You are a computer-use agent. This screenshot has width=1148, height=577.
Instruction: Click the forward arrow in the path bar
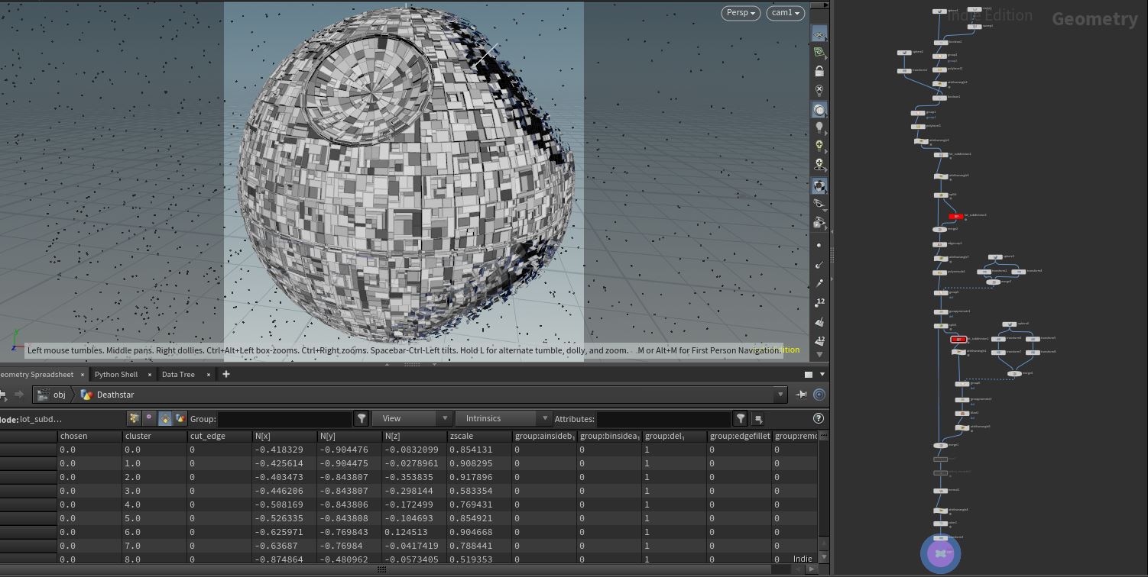pos(19,395)
